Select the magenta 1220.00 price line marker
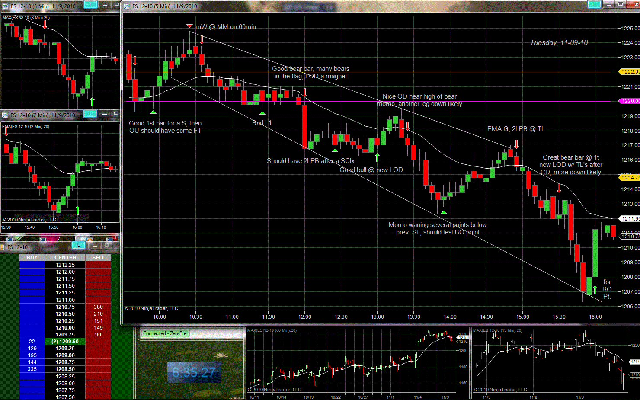Viewport: 640px width, 400px height. (x=630, y=101)
